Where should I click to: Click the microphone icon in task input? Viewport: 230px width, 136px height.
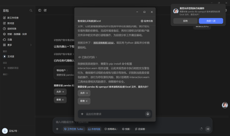[148, 114]
